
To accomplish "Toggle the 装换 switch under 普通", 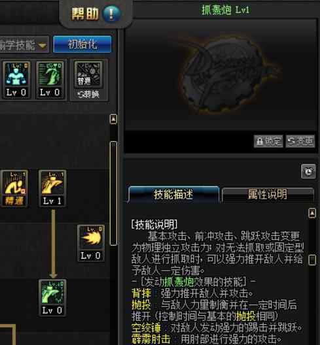I will pos(88,94).
